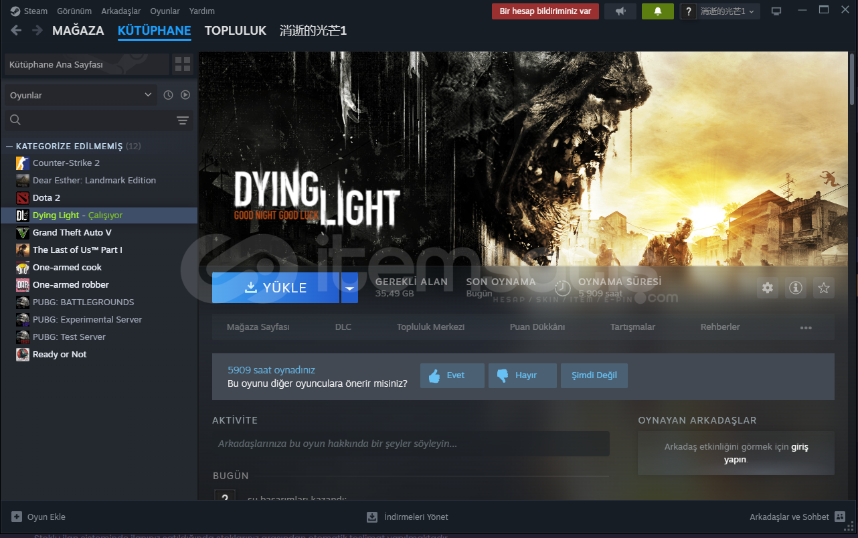Open the Yardım menu
The image size is (858, 538).
tap(202, 11)
